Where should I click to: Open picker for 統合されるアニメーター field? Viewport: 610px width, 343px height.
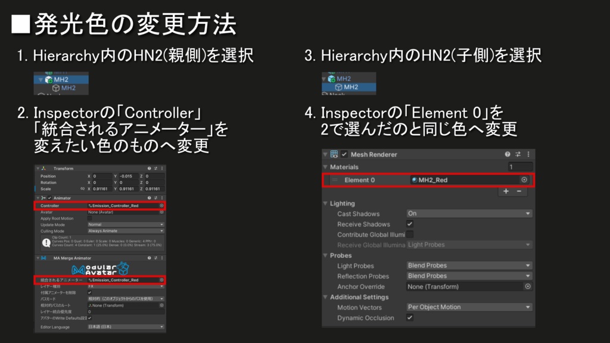tap(161, 280)
